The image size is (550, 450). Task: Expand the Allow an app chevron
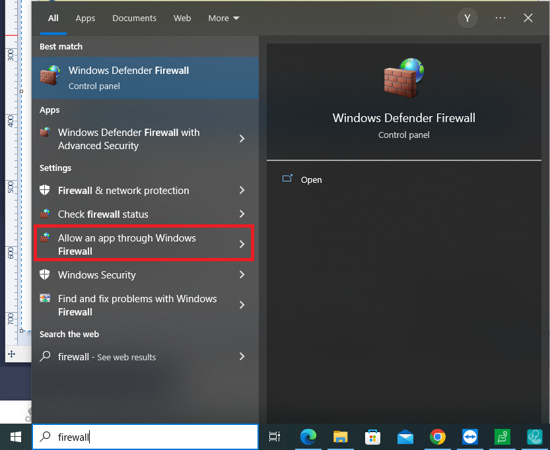click(x=242, y=244)
